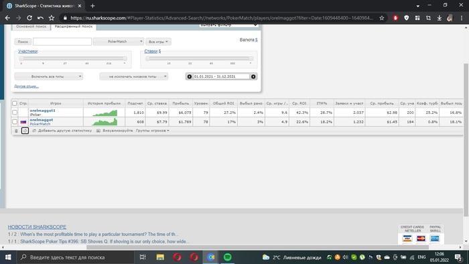Viewport: 469px width, 264px height.
Task: Open the PokerMatch network dropdown
Action: (118, 42)
